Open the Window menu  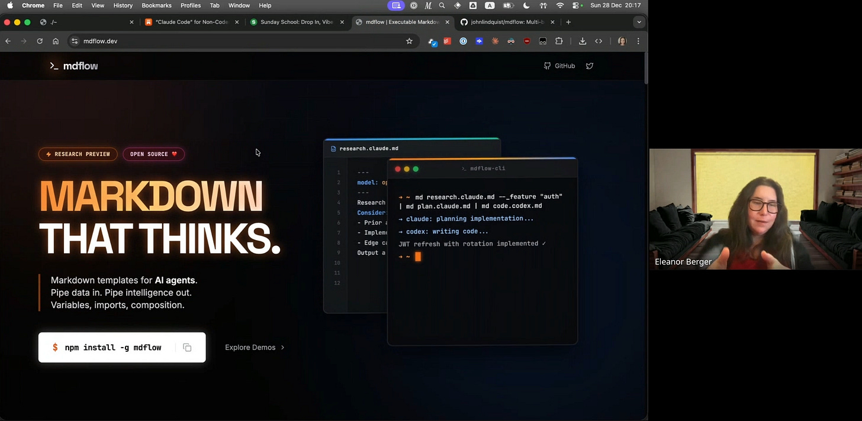pyautogui.click(x=239, y=5)
